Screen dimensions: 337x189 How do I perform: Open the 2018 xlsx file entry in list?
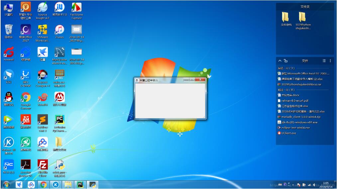tap(301, 112)
